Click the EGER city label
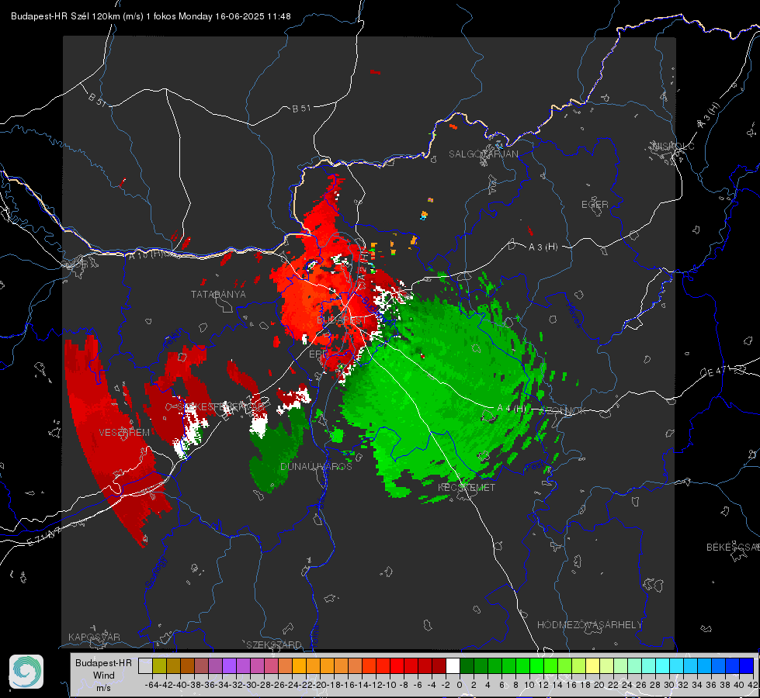 [x=595, y=205]
